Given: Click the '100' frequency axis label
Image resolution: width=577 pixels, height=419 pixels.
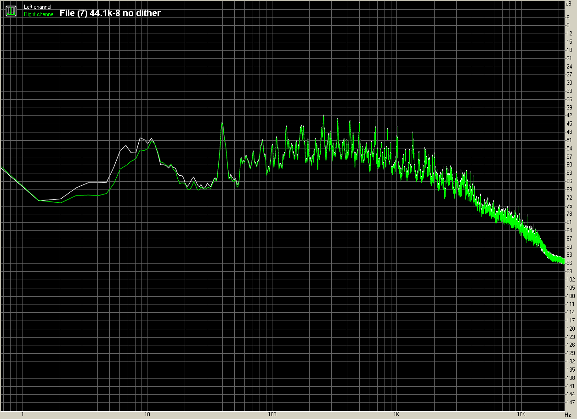Looking at the screenshot, I should (272, 415).
